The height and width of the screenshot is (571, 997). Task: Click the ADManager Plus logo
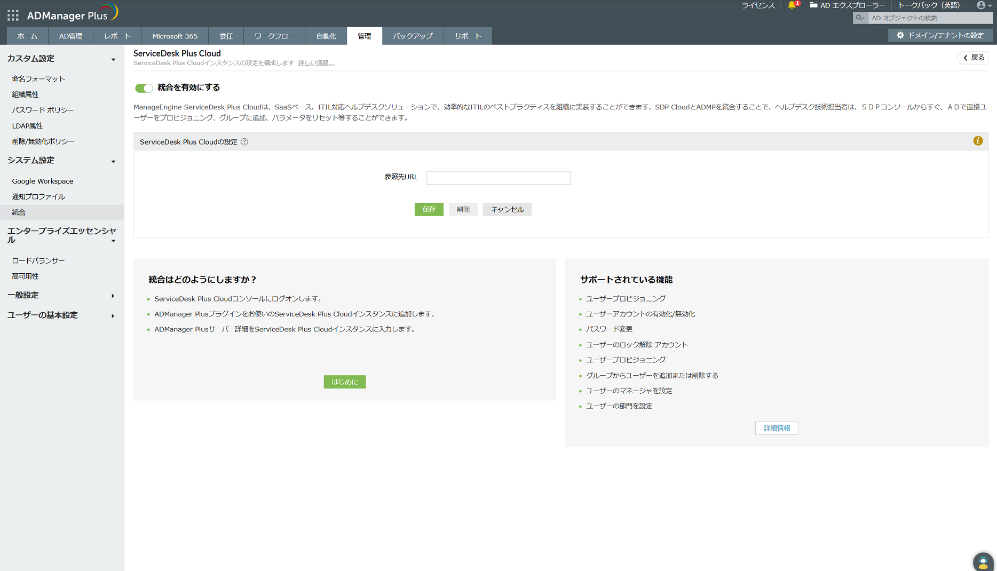[72, 14]
